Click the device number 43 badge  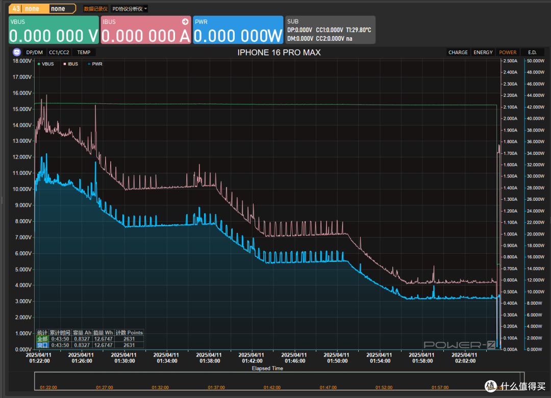tap(16, 9)
